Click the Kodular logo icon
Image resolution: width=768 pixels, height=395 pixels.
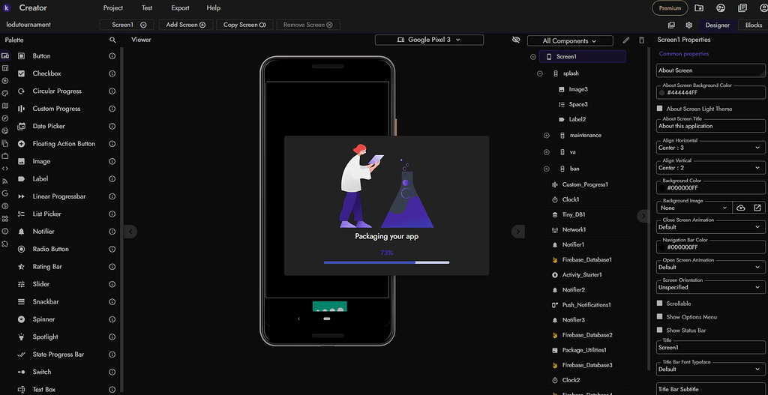click(x=7, y=7)
